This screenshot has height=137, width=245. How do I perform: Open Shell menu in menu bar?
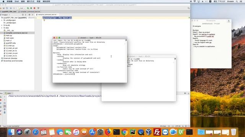point(16,2)
